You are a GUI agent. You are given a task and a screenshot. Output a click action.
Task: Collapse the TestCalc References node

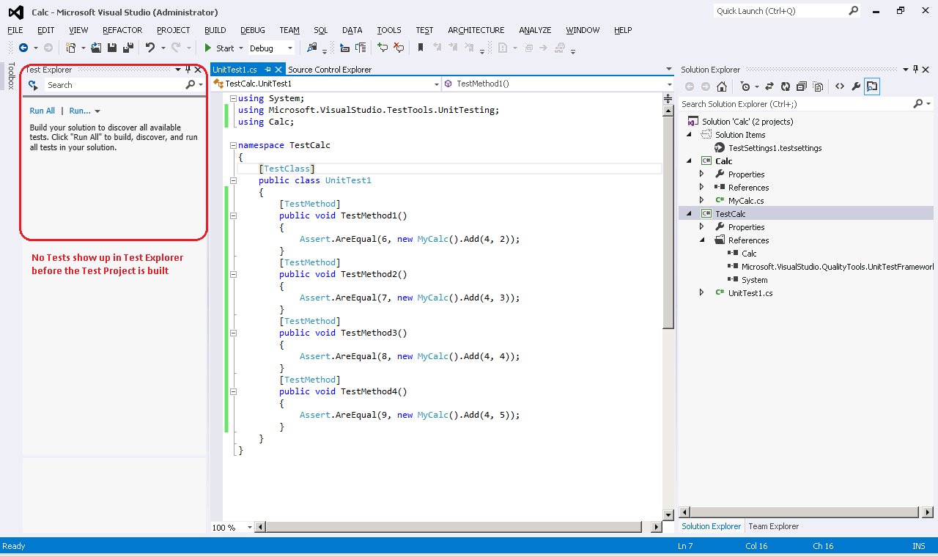(701, 240)
